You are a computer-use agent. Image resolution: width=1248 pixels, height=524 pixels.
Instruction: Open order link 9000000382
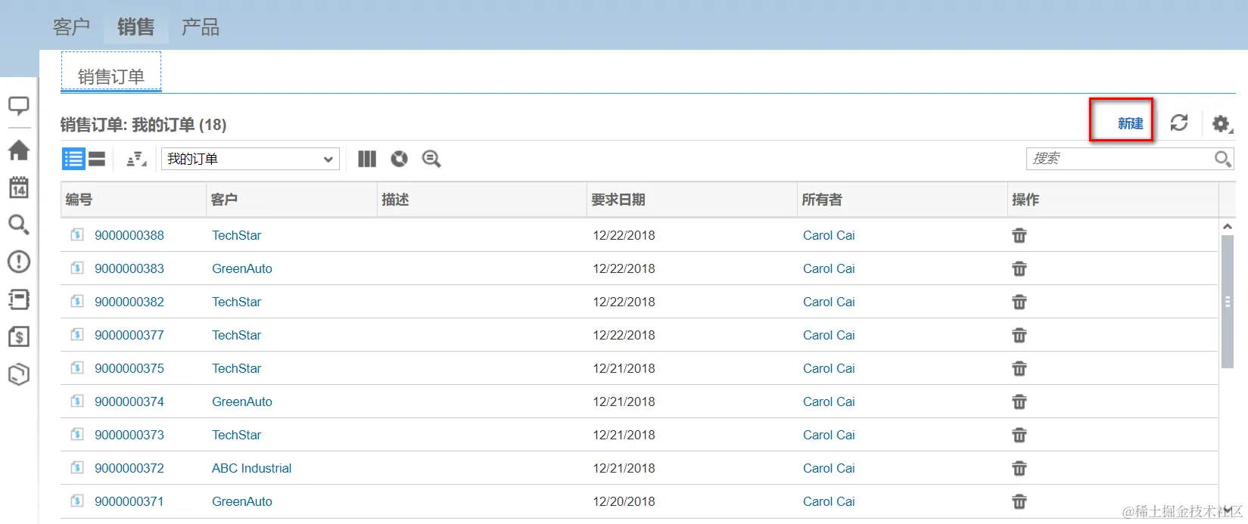pyautogui.click(x=129, y=302)
